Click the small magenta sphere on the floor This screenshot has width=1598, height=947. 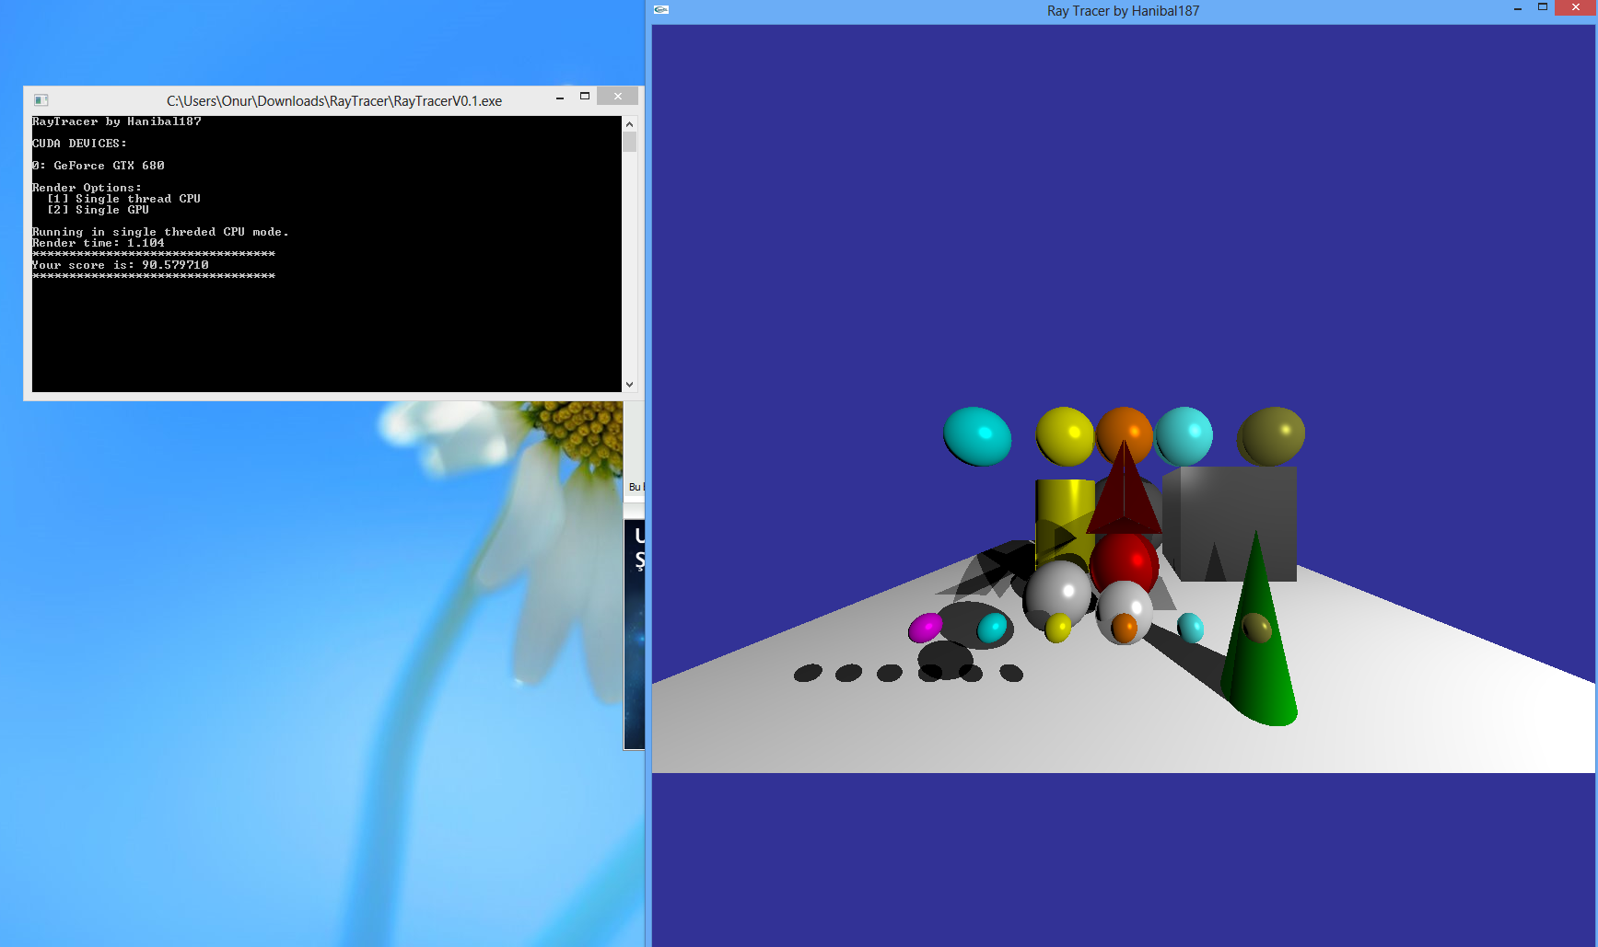tap(926, 628)
